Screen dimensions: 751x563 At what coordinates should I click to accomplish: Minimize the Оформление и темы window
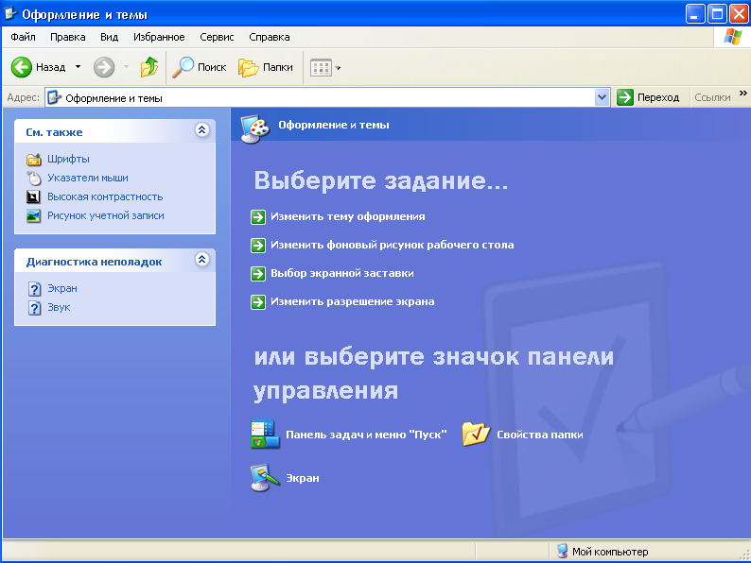click(x=695, y=13)
